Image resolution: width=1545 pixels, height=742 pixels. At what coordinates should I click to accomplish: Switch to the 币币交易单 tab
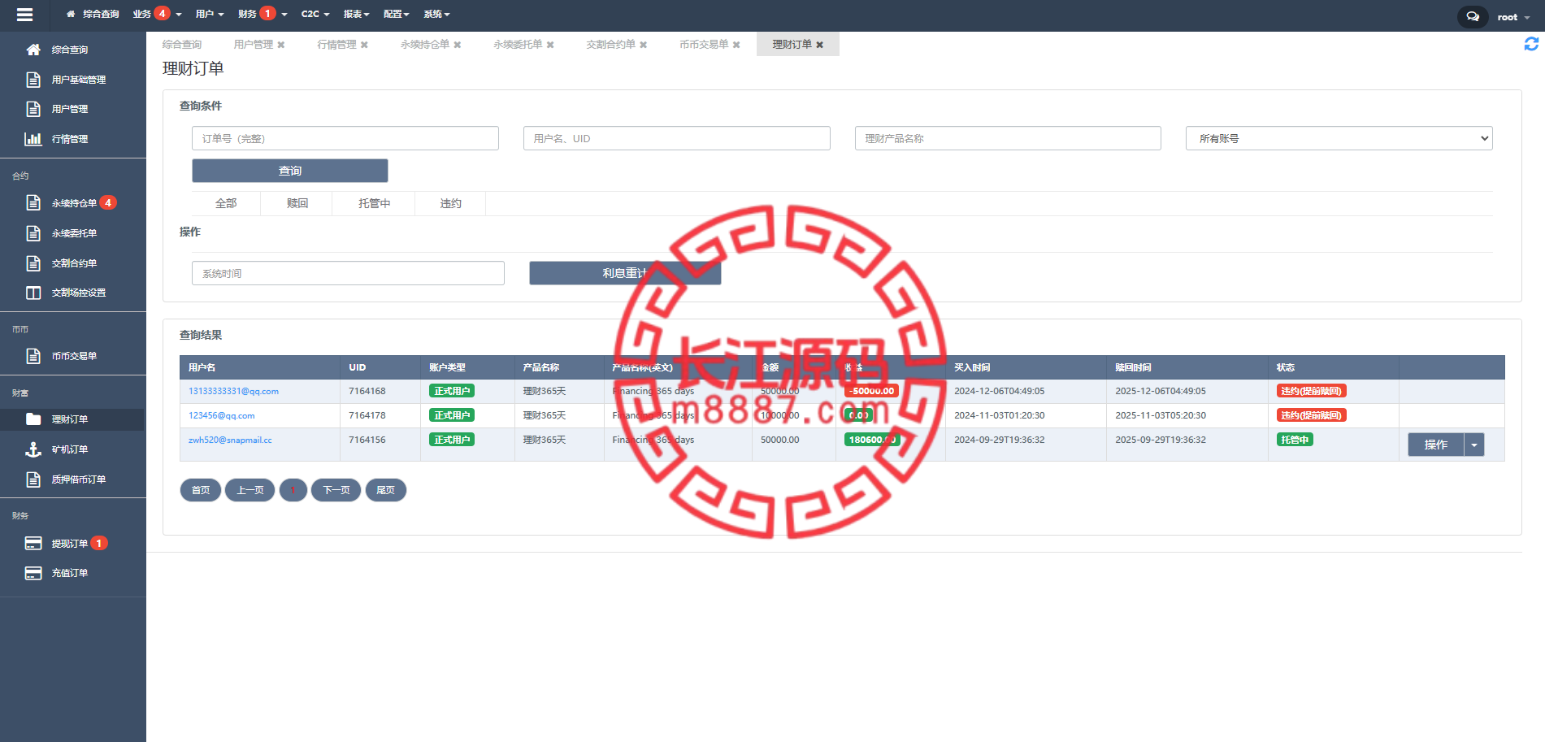pos(704,45)
